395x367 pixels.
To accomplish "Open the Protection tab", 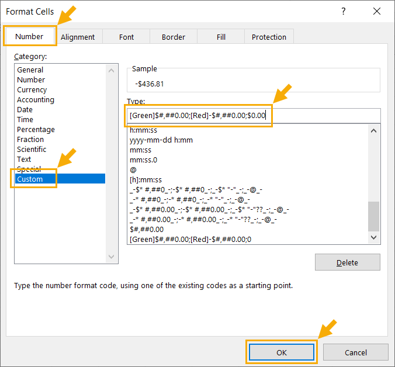I will [269, 37].
